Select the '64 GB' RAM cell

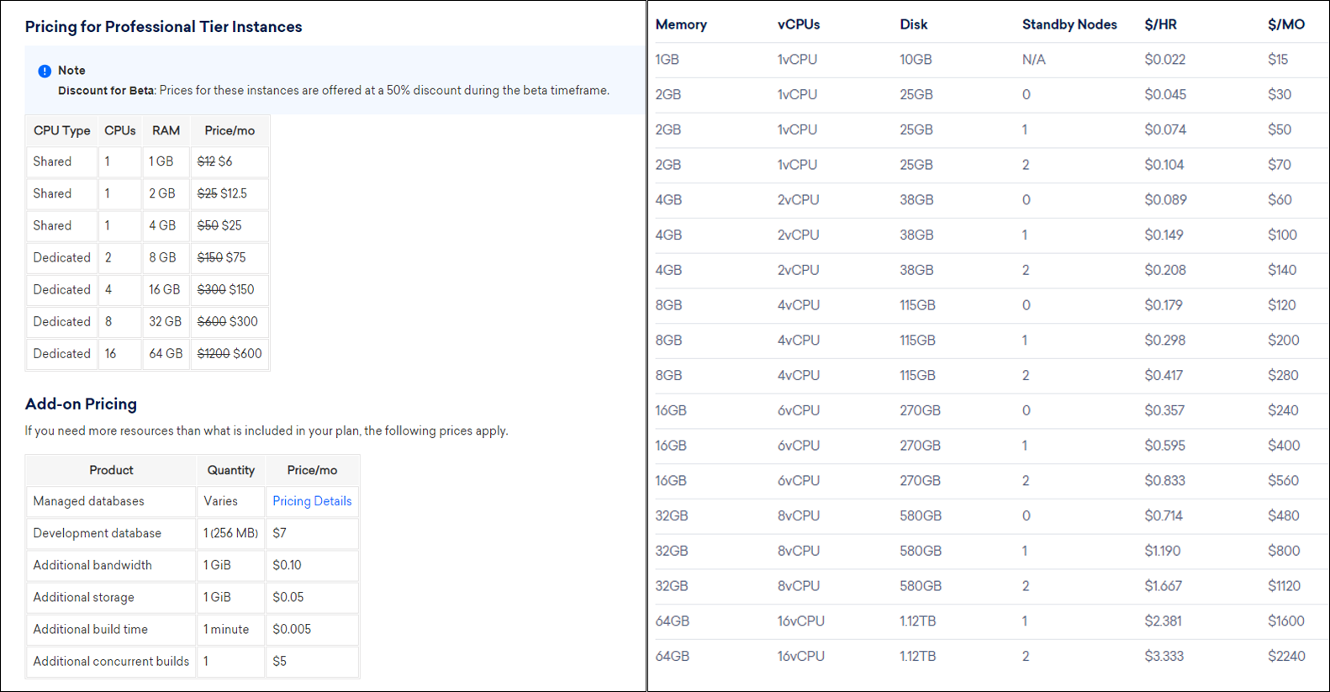click(166, 354)
